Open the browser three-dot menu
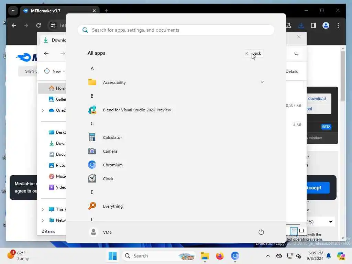The width and height of the screenshot is (352, 264). point(338,25)
